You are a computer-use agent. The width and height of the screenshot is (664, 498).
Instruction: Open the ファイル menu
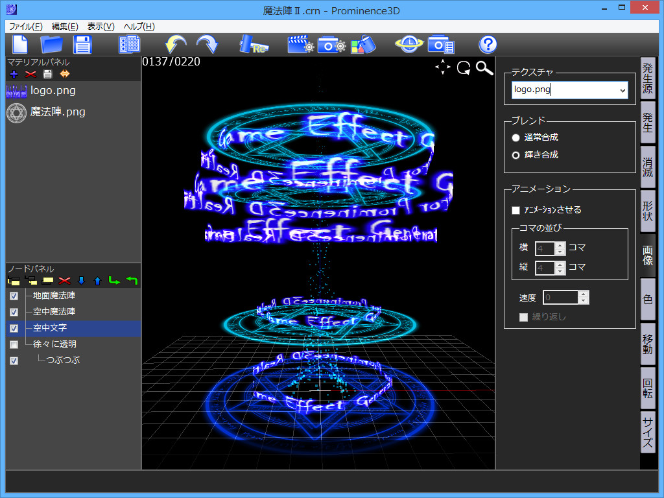coord(26,26)
